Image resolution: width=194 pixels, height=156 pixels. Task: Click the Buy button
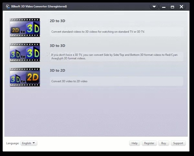click(x=164, y=143)
